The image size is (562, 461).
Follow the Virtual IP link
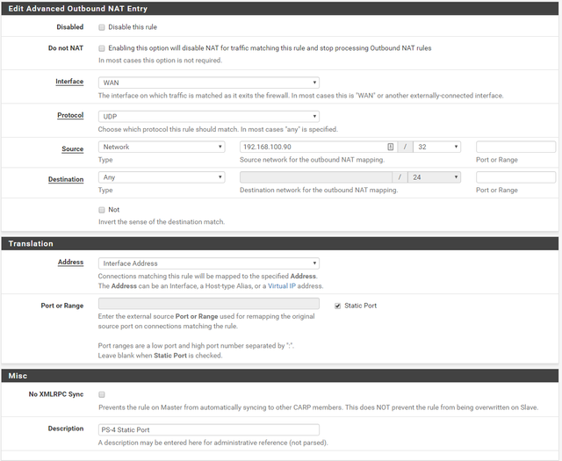[282, 286]
